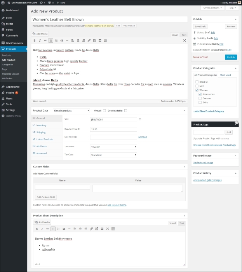Open the Shipping product data tab

pos(47,132)
